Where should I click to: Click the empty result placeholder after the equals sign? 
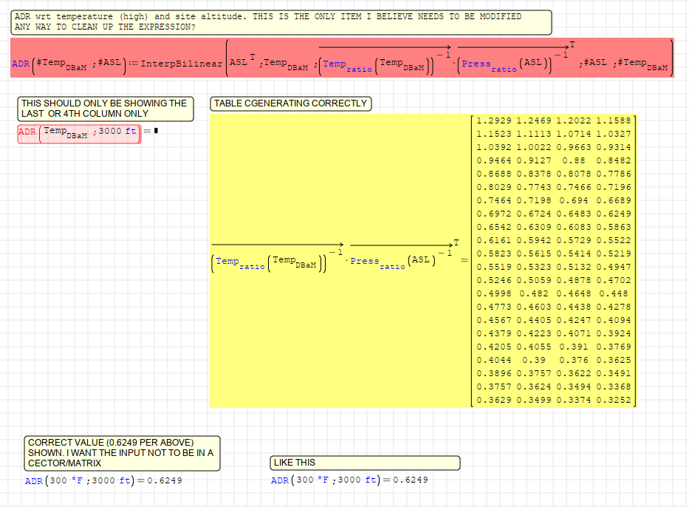point(156,132)
